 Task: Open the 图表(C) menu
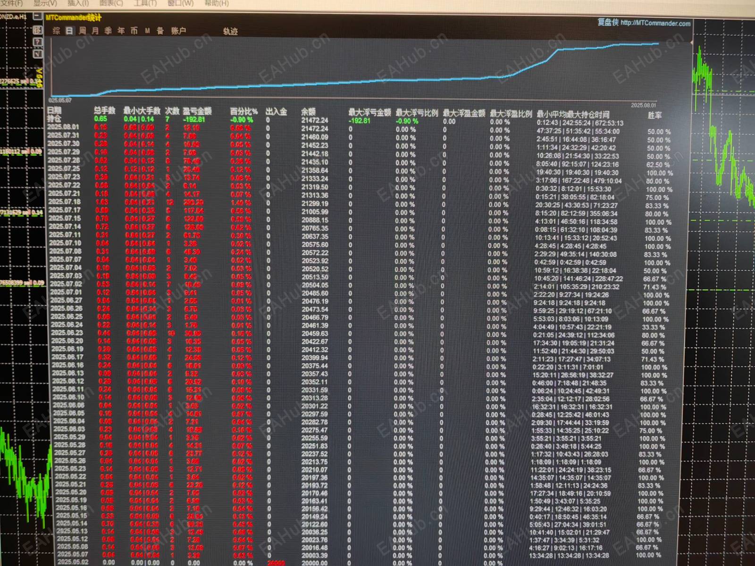click(x=111, y=3)
